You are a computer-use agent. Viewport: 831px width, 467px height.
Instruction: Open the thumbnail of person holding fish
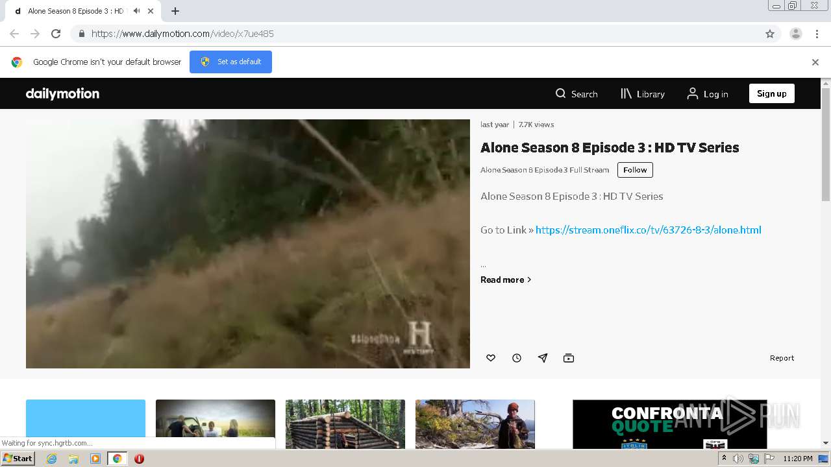pos(475,424)
